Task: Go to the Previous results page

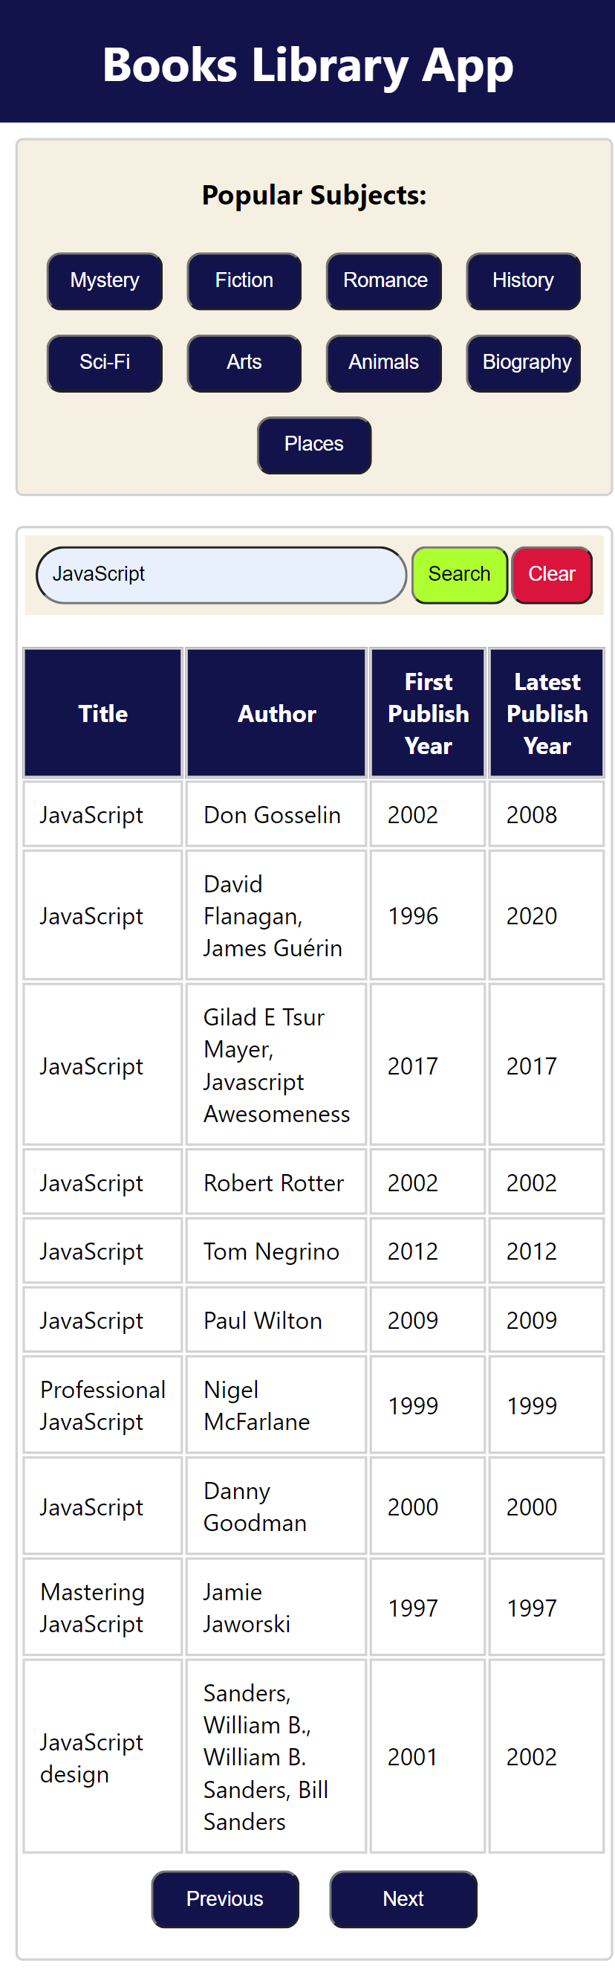Action: [x=225, y=1900]
